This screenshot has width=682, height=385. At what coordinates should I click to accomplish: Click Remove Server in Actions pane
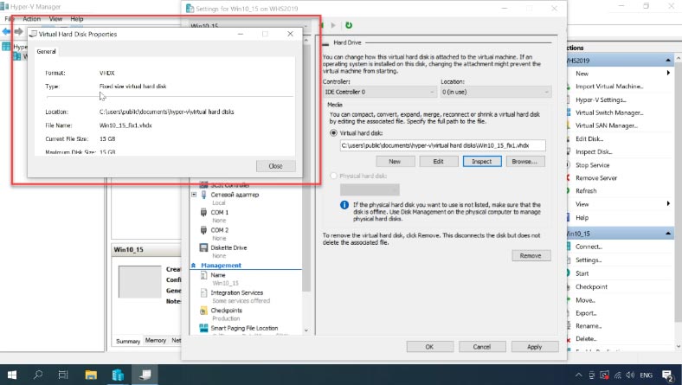pos(596,178)
